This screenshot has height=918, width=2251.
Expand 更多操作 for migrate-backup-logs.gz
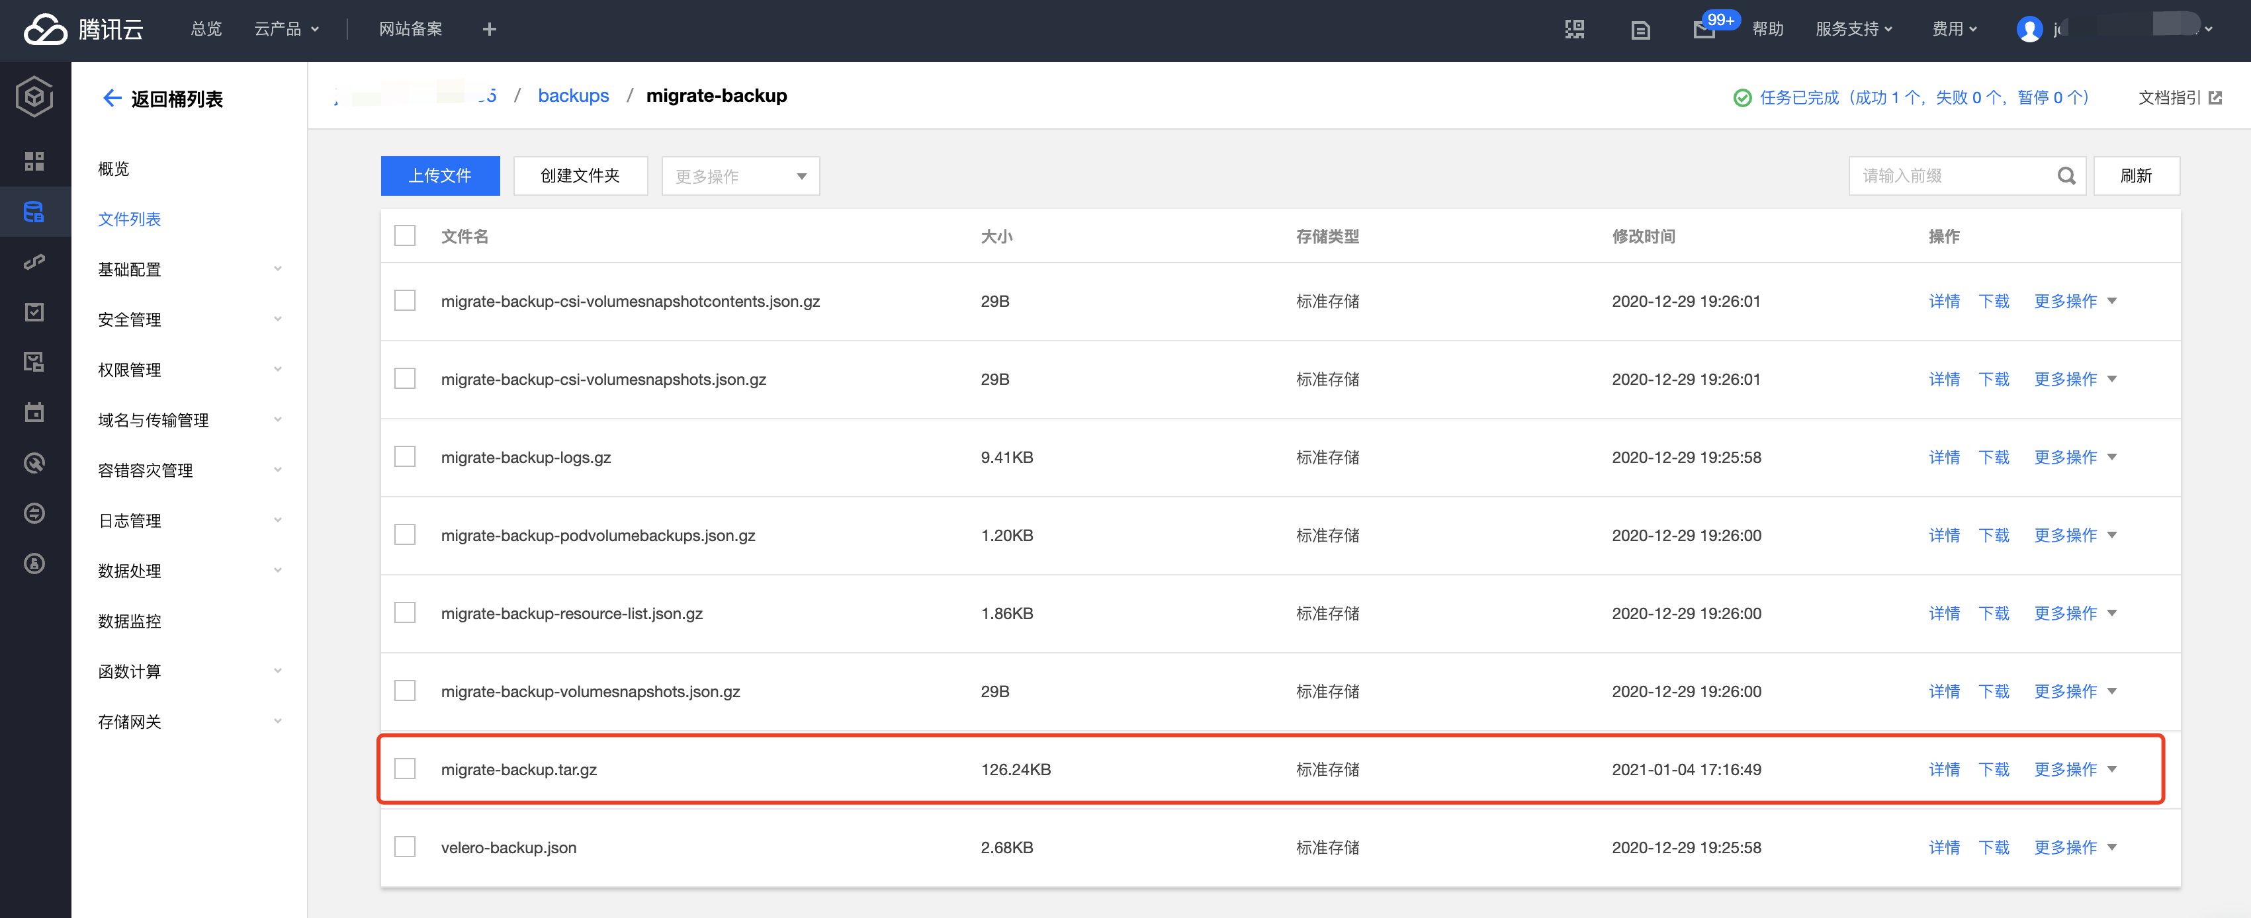pos(2074,458)
